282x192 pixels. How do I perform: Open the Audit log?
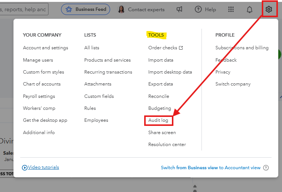[158, 120]
